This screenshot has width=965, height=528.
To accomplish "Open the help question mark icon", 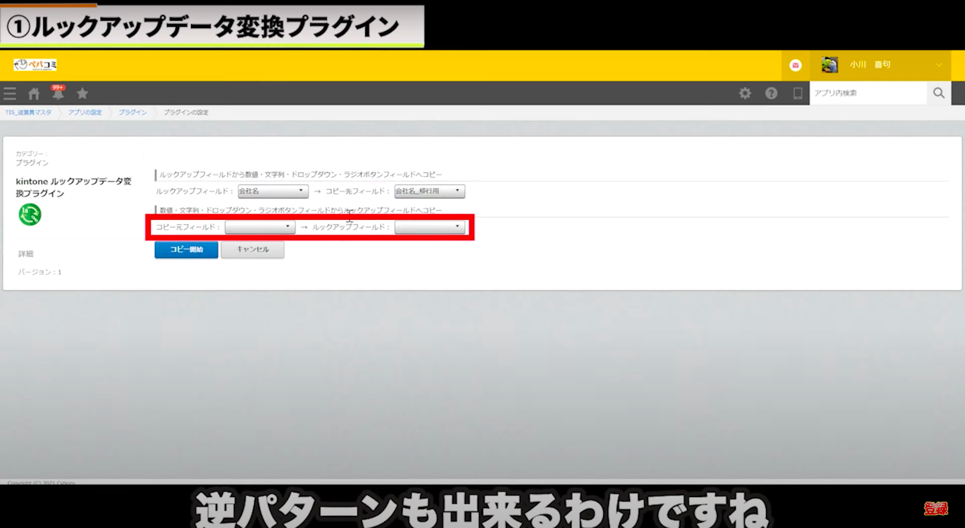I will (771, 94).
